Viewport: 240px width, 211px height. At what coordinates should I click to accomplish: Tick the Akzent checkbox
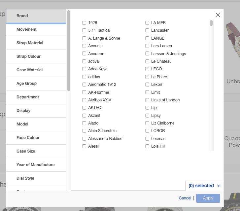click(x=84, y=116)
